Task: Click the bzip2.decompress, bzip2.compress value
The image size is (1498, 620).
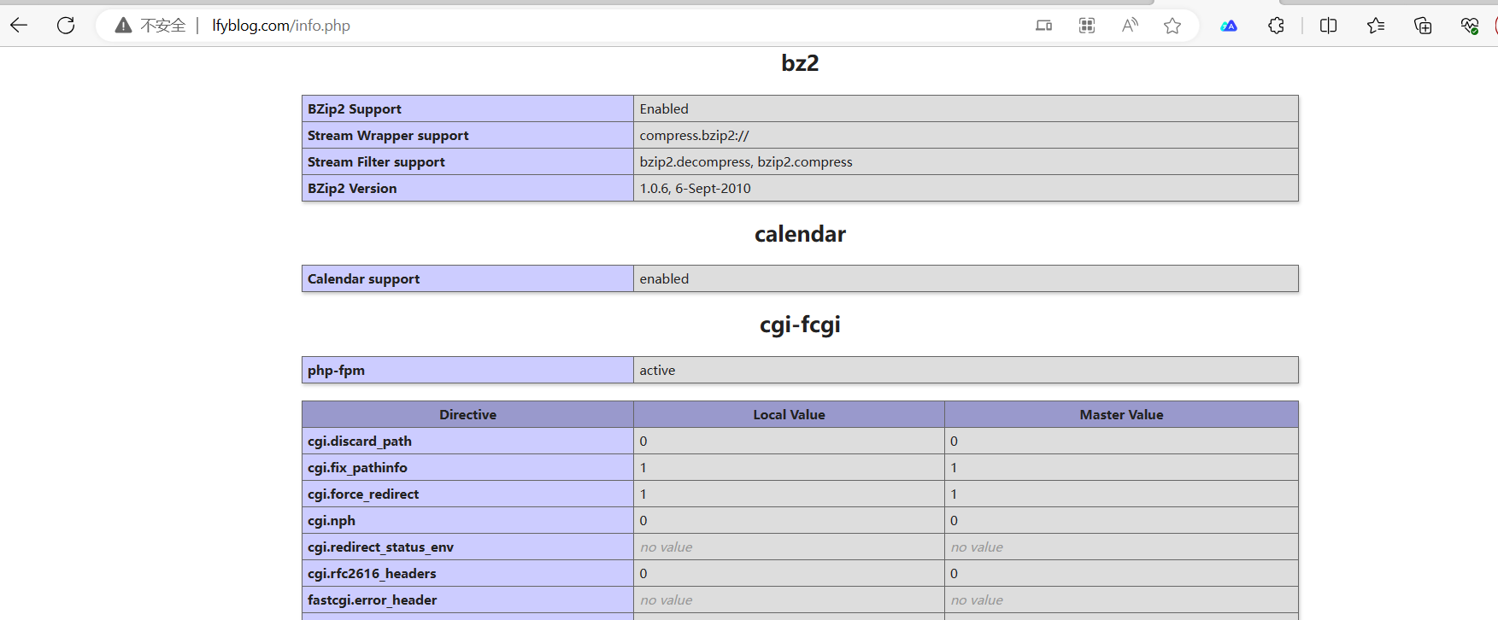Action: 746,161
